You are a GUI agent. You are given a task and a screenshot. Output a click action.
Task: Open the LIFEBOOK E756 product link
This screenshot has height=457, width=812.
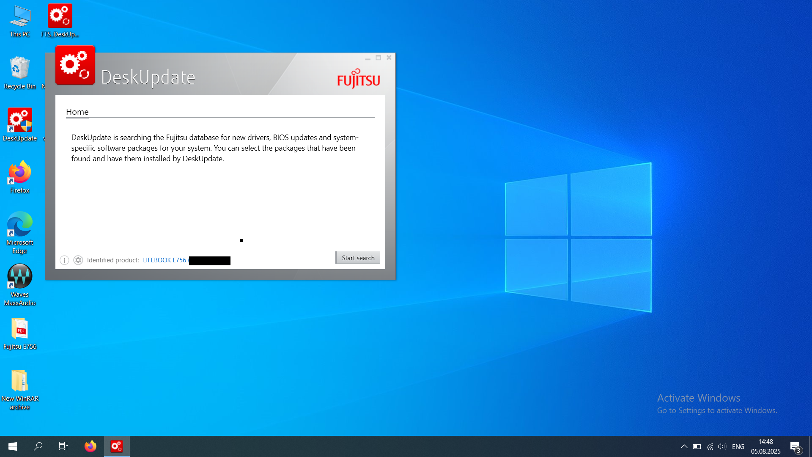pos(165,260)
